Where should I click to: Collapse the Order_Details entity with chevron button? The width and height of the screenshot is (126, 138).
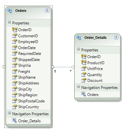tap(116, 38)
